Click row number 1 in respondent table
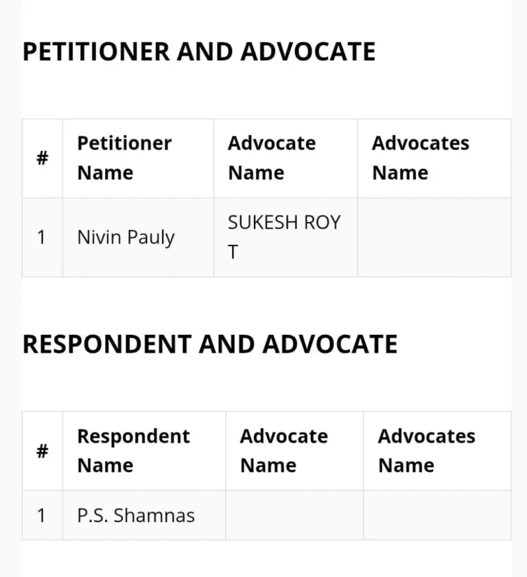 click(x=43, y=515)
